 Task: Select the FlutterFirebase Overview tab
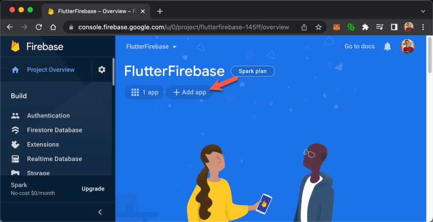pyautogui.click(x=95, y=11)
